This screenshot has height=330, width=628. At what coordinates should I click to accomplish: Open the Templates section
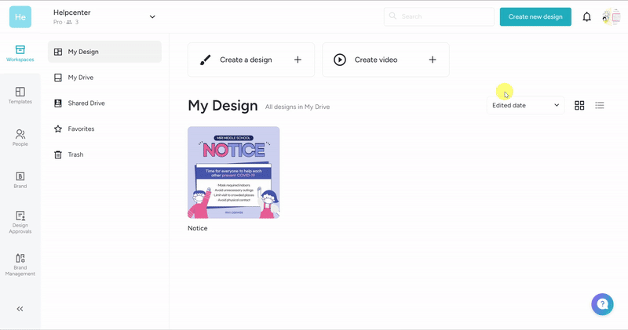point(20,96)
